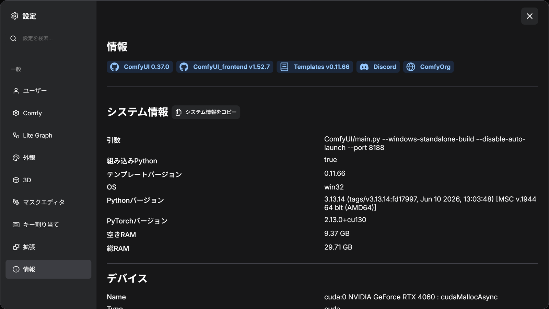Select the Lite Graph category

point(48,135)
